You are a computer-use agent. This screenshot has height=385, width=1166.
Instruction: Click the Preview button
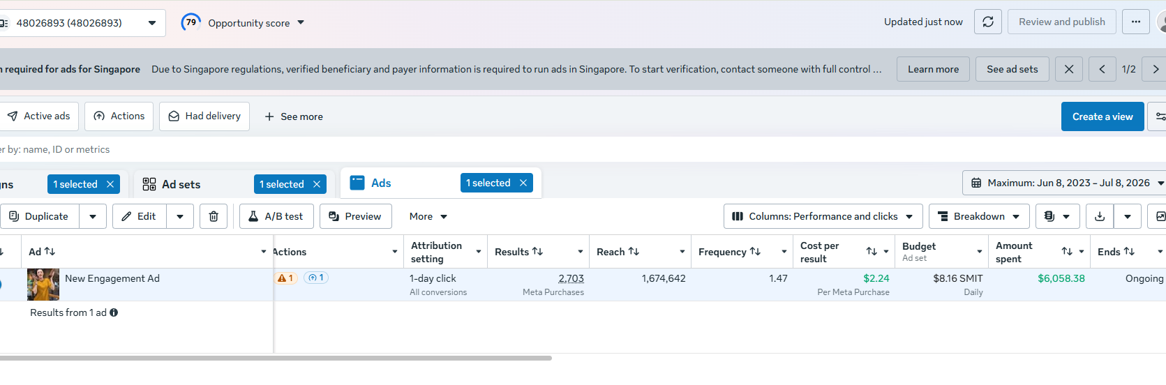(x=355, y=216)
